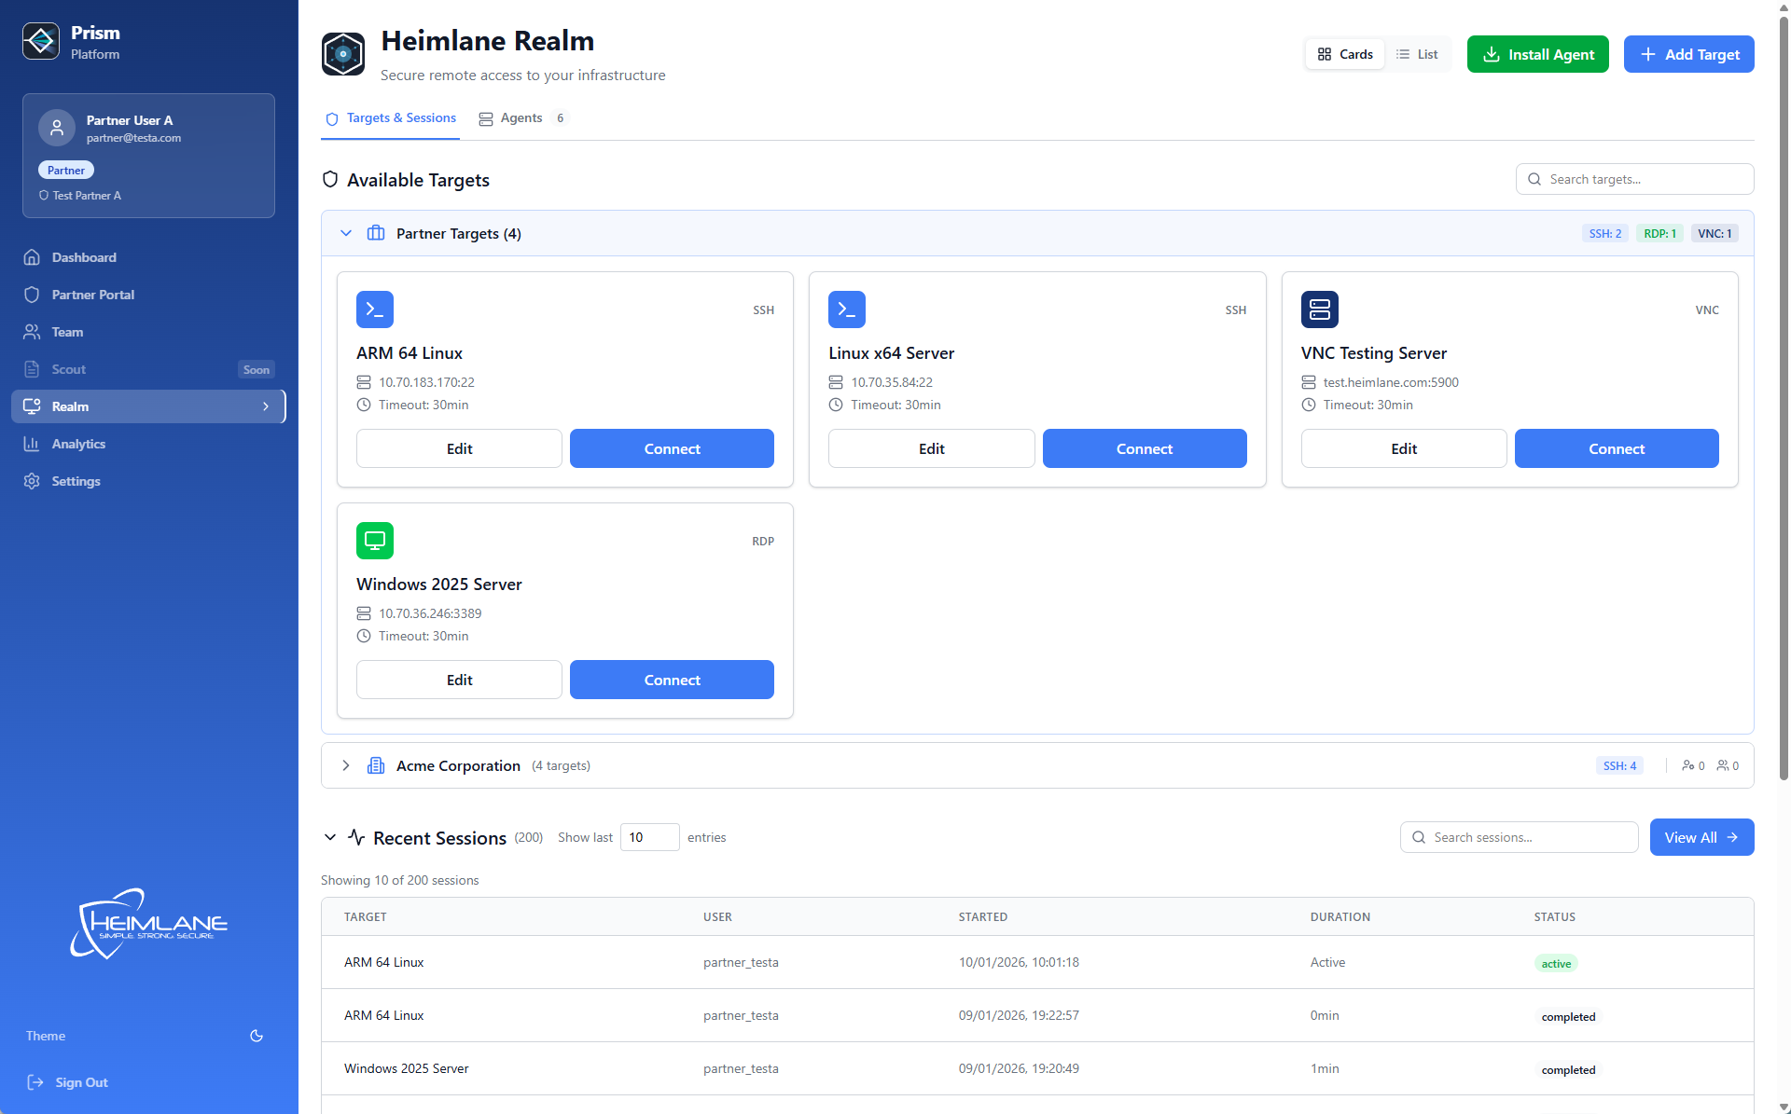Click the Heimlane Realm hexagon logo
The width and height of the screenshot is (1791, 1114).
coord(342,54)
